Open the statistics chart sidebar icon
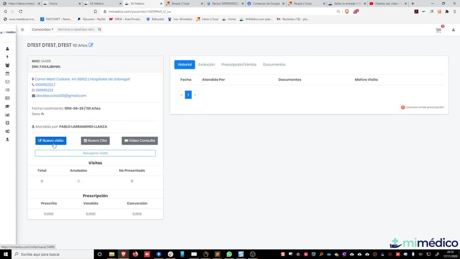Screen dimensions: 460x259 point(7,115)
